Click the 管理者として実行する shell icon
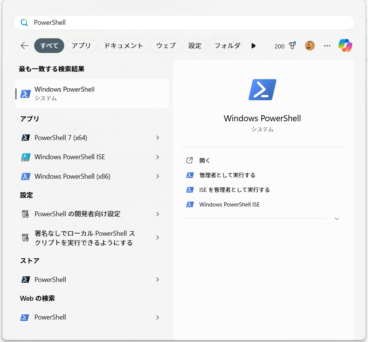The height and width of the screenshot is (342, 368). click(190, 175)
